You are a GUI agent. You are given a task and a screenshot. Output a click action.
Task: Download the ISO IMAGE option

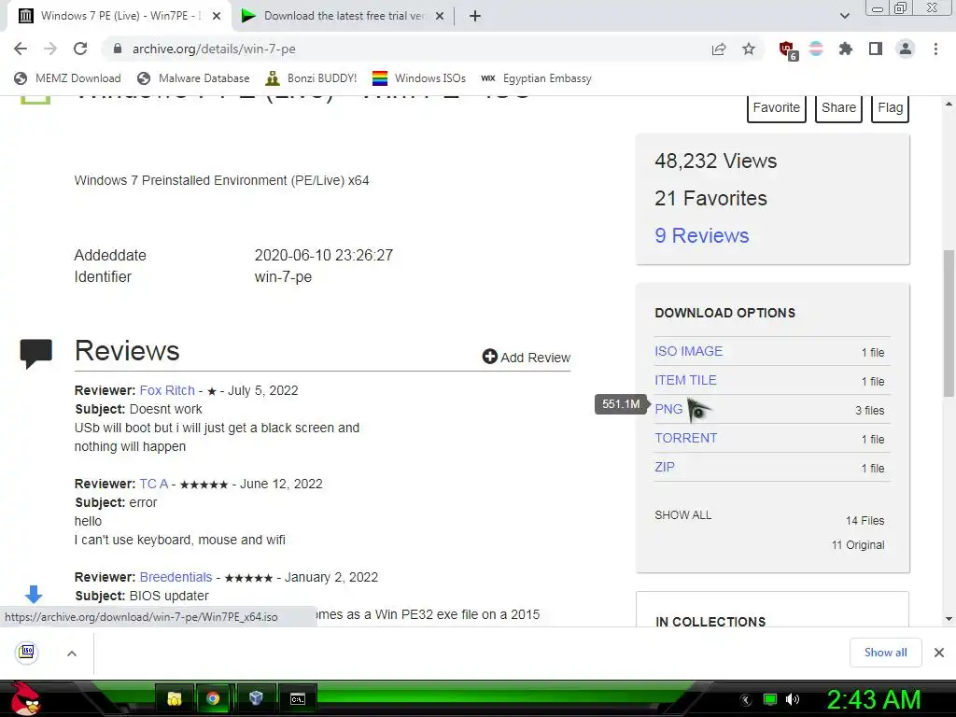[688, 351]
